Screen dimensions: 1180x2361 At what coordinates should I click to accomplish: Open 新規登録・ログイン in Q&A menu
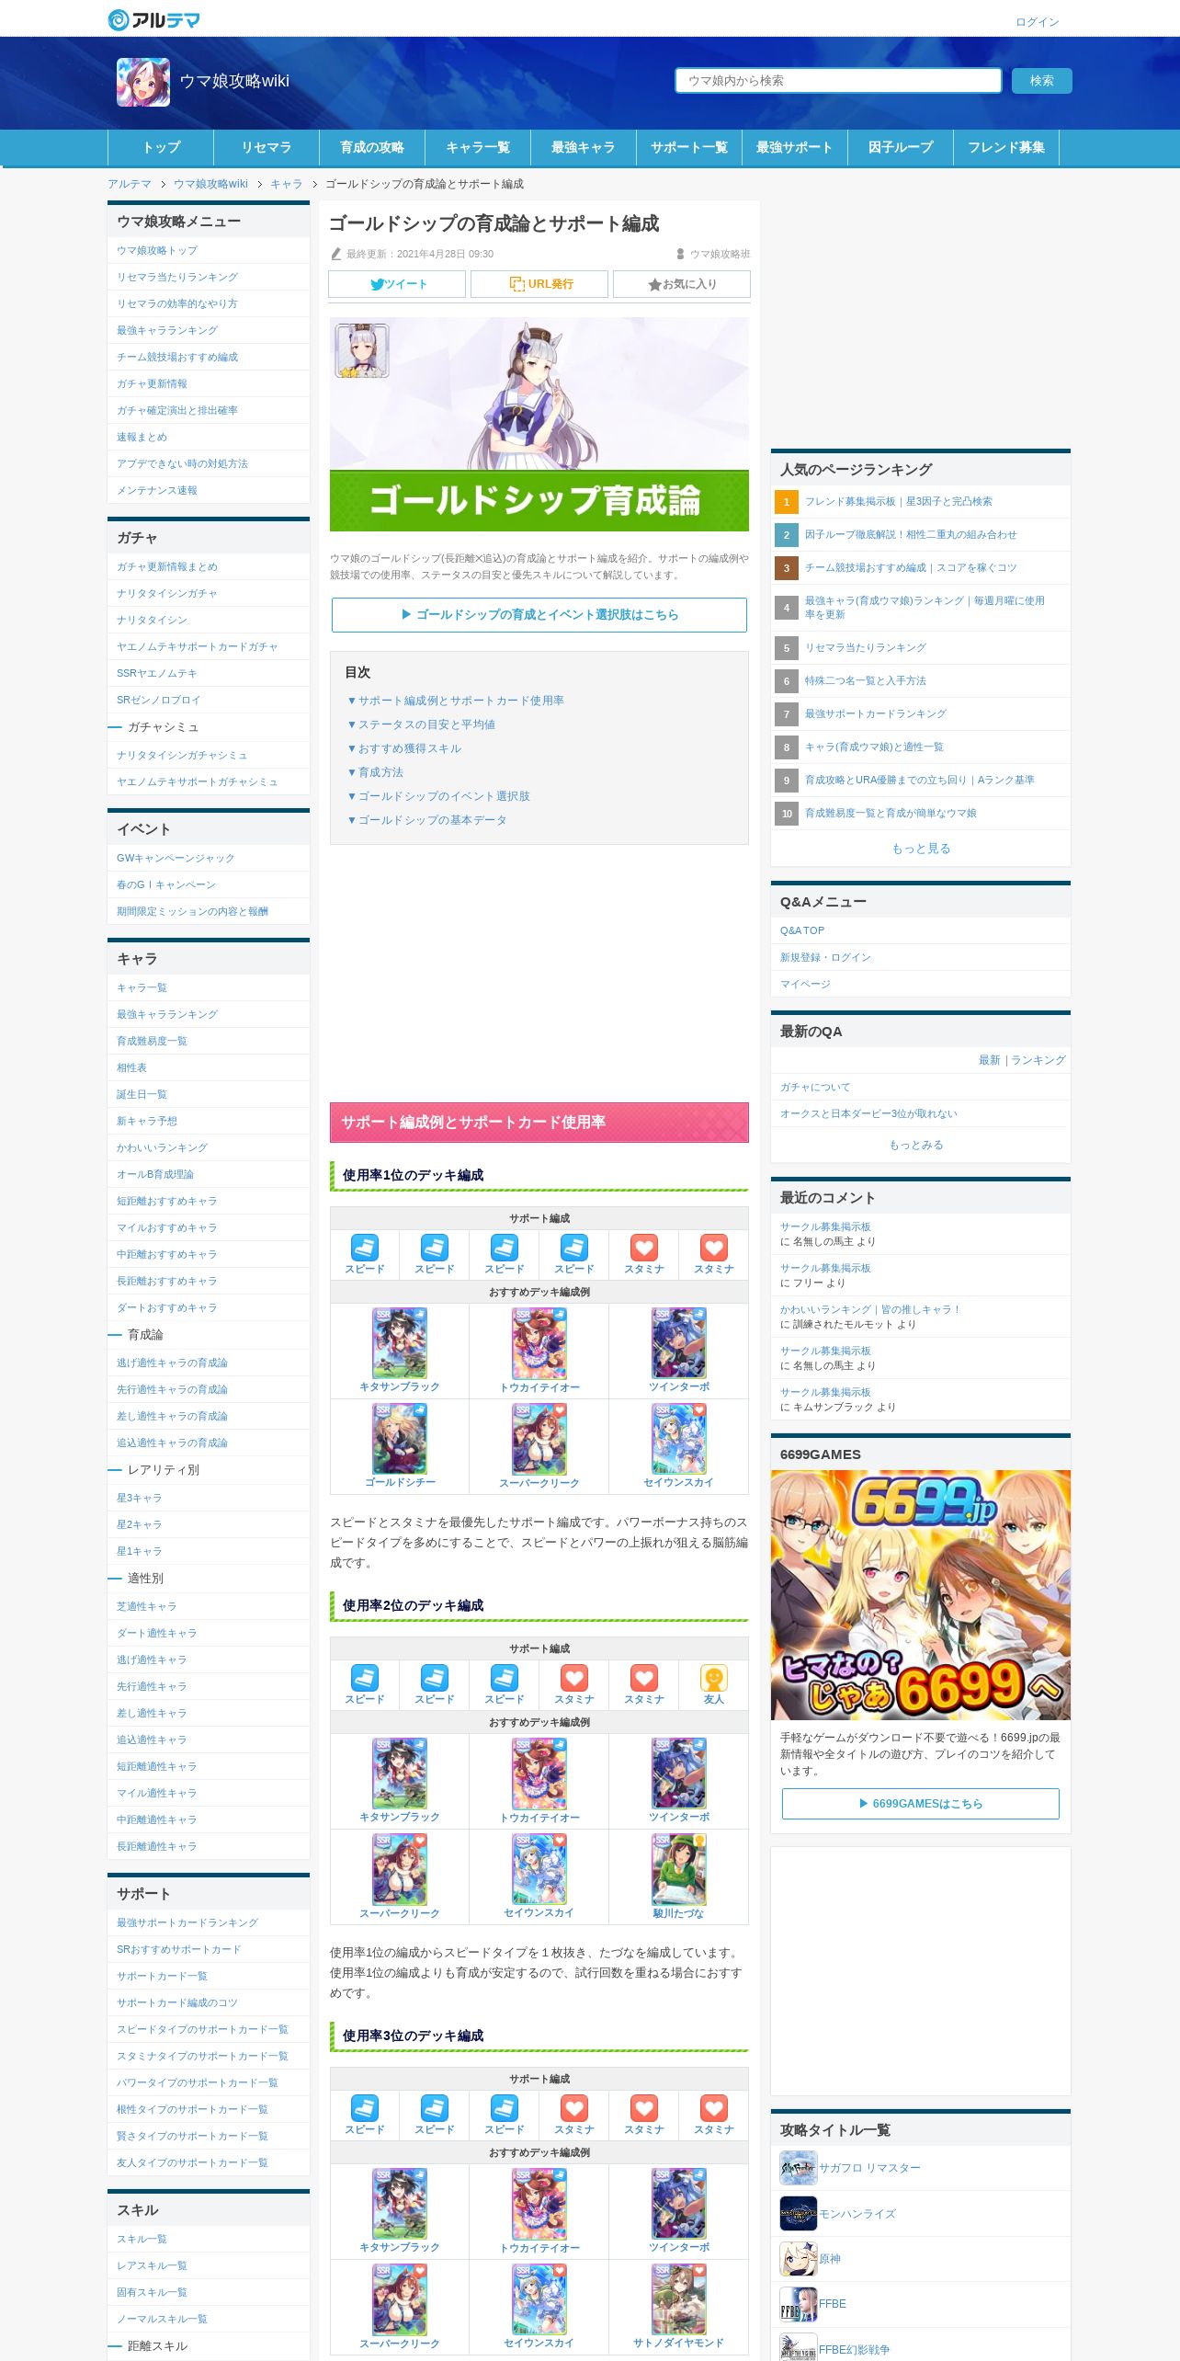point(825,957)
